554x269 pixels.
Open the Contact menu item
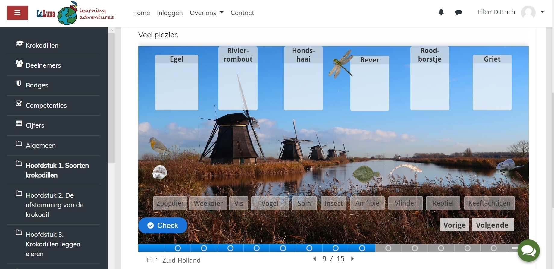(242, 13)
